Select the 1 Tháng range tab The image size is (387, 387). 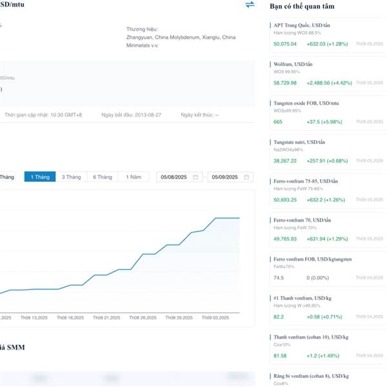(x=40, y=177)
